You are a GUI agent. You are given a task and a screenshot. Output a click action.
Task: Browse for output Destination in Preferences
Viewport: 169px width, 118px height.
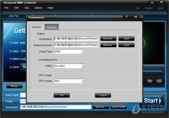(x=108, y=38)
